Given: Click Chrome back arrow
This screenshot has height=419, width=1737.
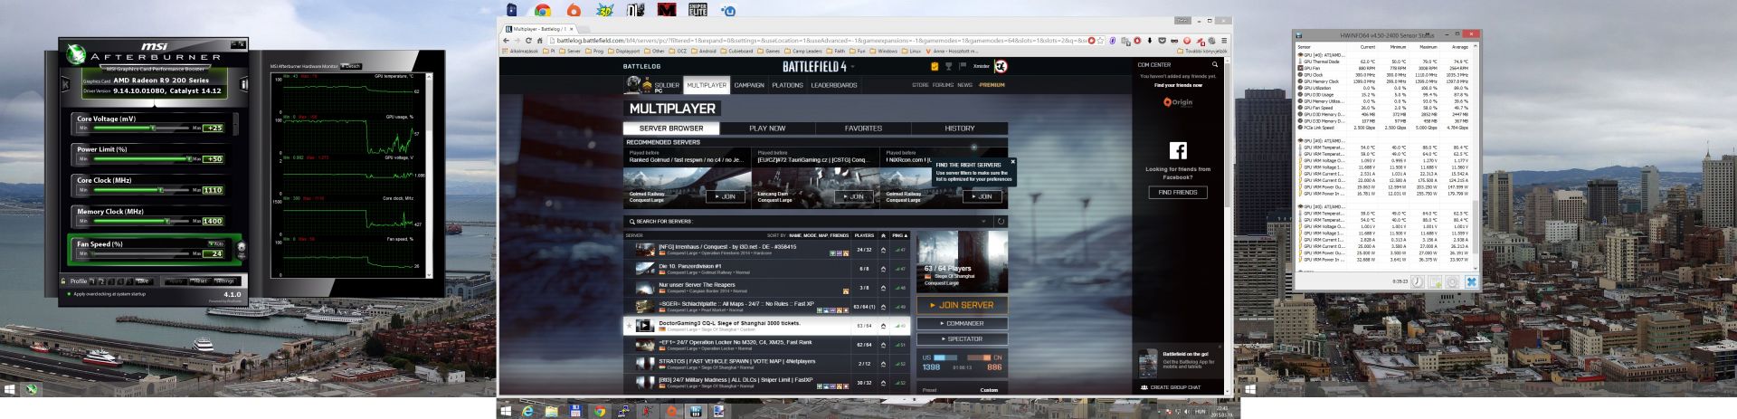Looking at the screenshot, I should 507,41.
